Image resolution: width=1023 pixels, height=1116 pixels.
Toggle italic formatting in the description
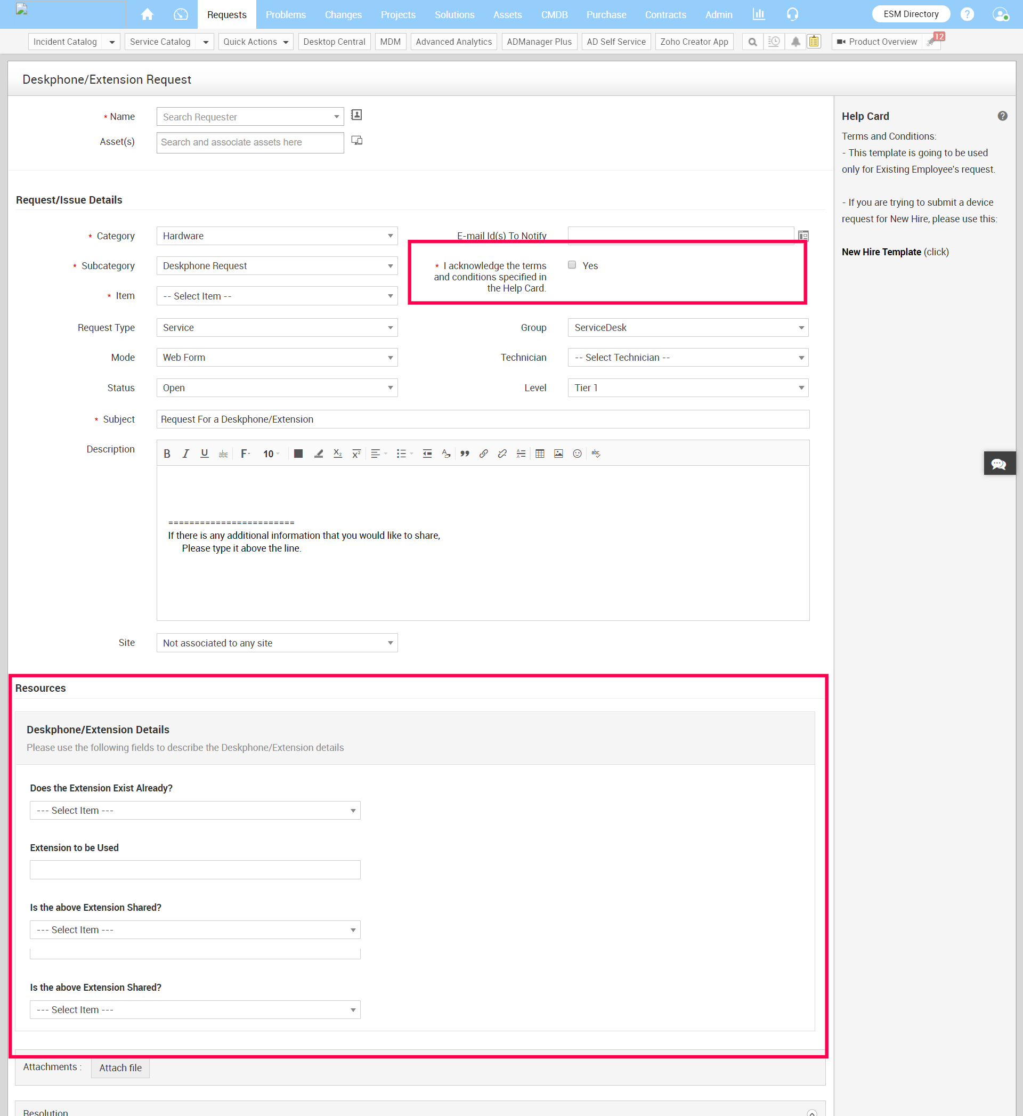click(185, 454)
